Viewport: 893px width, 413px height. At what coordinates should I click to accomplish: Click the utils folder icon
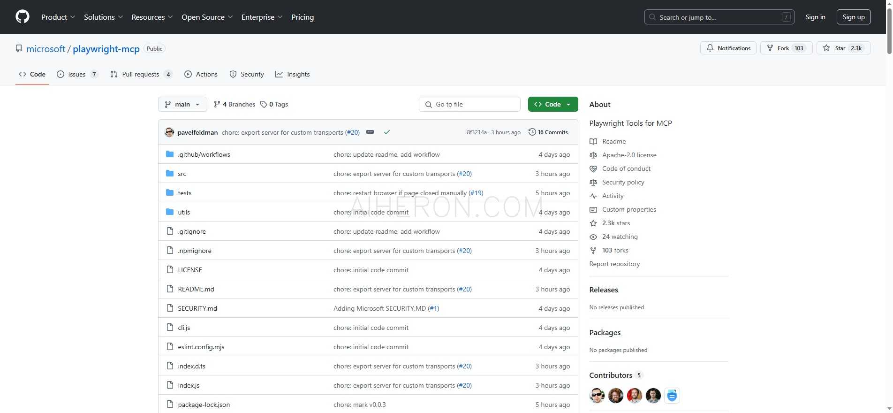tap(170, 212)
